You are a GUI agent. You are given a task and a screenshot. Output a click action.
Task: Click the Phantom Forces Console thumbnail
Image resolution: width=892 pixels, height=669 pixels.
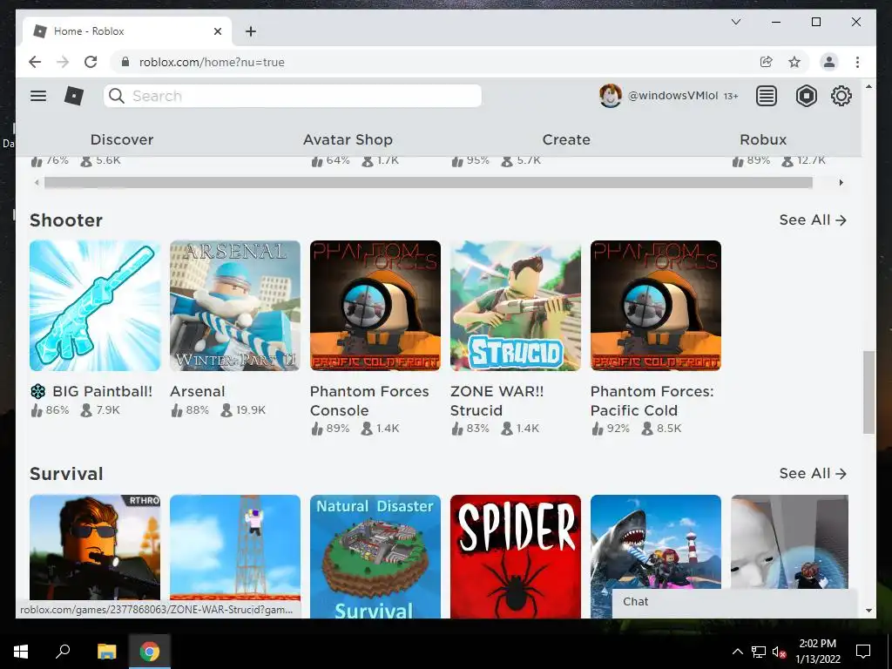tap(375, 306)
